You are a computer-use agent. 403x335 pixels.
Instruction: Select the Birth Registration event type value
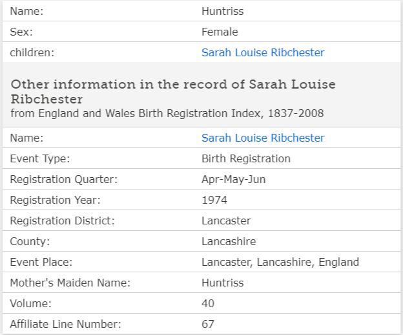(x=245, y=158)
